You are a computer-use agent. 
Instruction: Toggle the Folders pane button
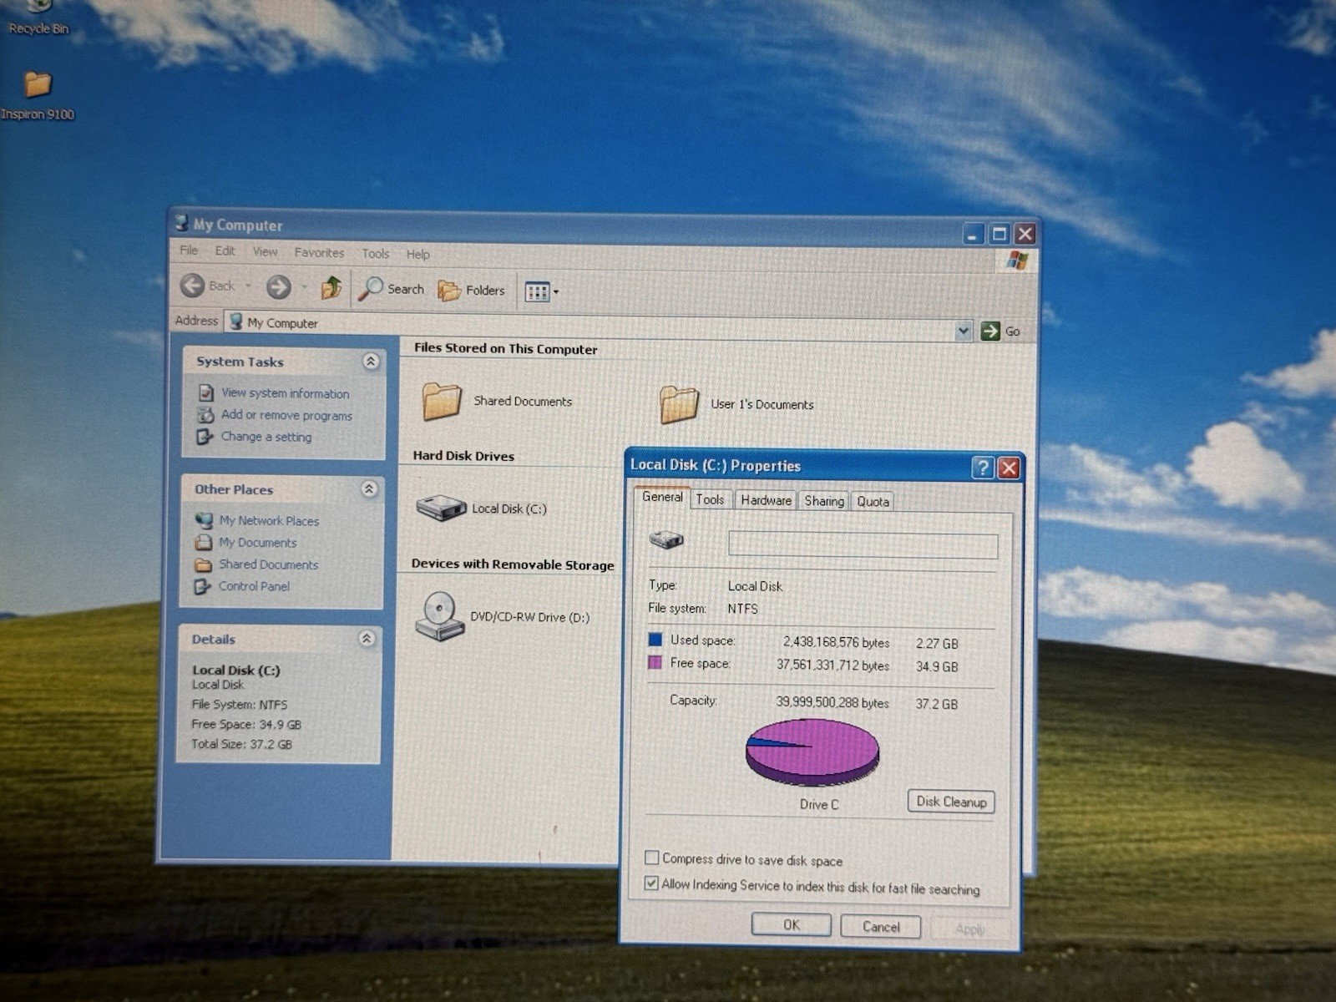(472, 291)
